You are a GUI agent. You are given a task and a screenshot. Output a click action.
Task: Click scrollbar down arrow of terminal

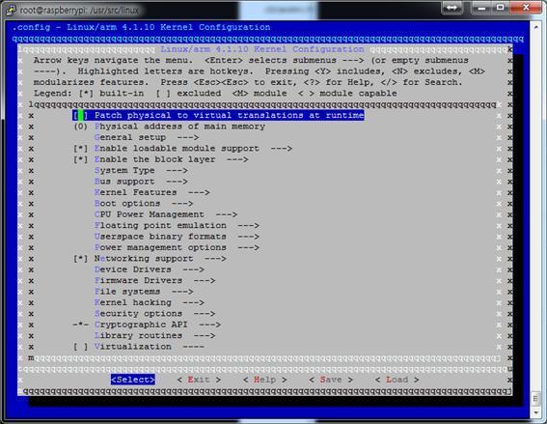click(536, 412)
